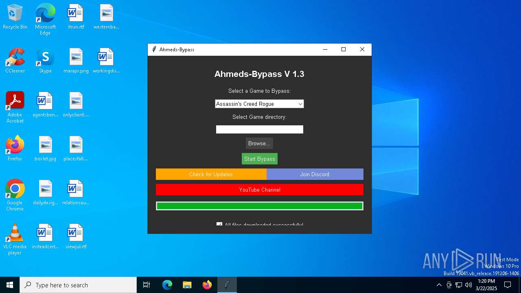Open the Recycle Bin desktop icon
The image size is (521, 293).
[15, 17]
